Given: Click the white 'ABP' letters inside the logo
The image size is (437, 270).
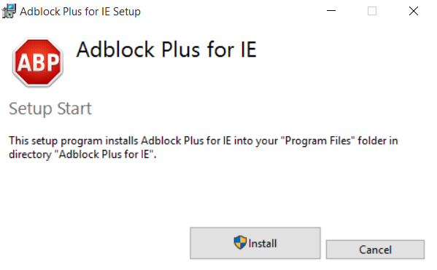Looking at the screenshot, I should [x=39, y=63].
